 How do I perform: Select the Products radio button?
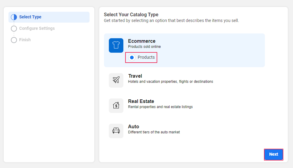132,58
